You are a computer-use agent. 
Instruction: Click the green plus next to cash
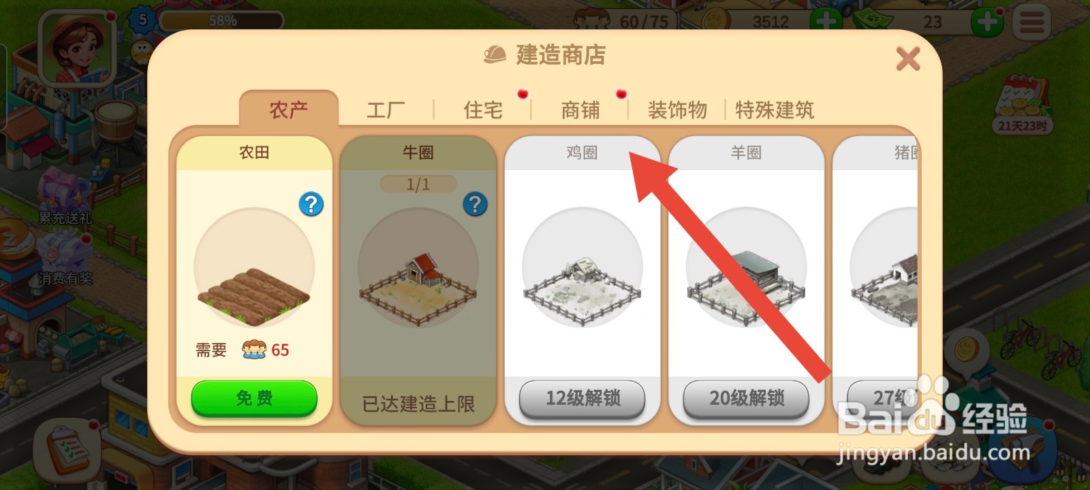(x=986, y=22)
